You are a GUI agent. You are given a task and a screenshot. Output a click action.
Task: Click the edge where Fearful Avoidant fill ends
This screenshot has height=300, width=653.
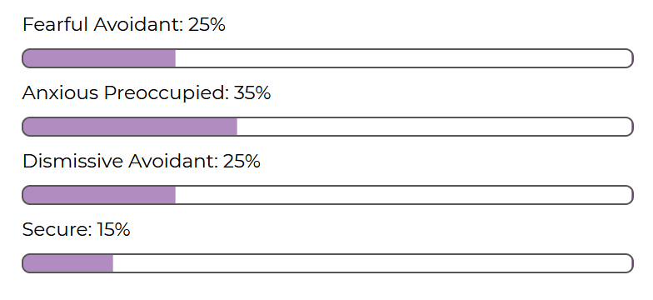pyautogui.click(x=175, y=58)
